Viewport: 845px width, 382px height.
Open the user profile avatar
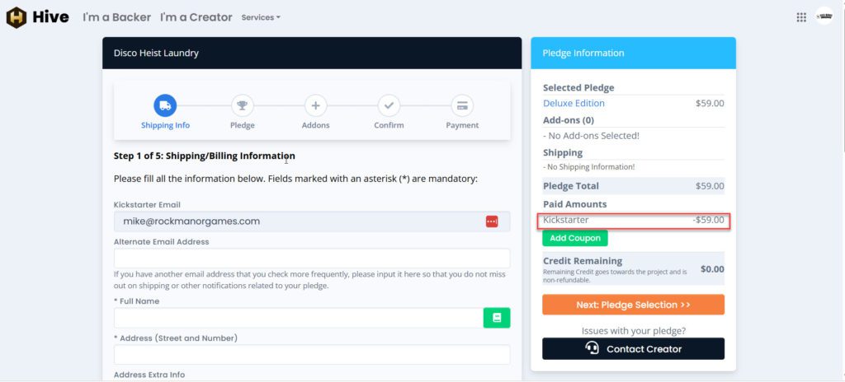(824, 16)
